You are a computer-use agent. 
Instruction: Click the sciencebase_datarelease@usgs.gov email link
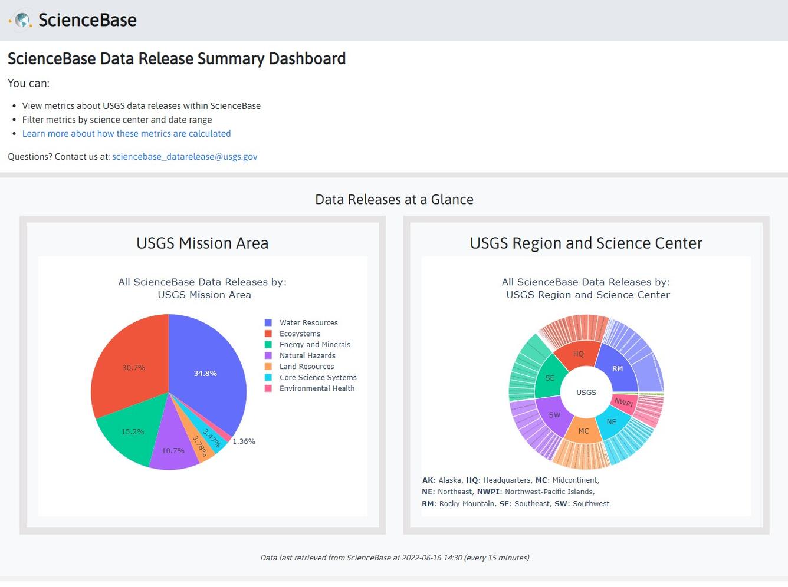coord(185,156)
